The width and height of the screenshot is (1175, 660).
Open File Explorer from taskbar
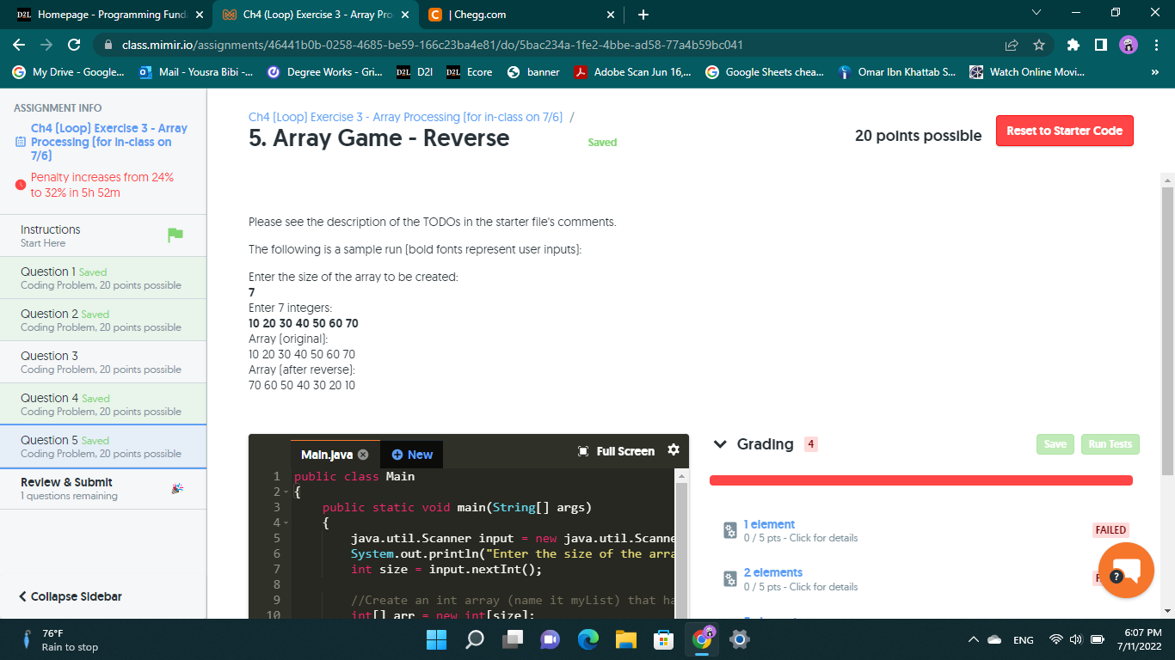tap(625, 639)
